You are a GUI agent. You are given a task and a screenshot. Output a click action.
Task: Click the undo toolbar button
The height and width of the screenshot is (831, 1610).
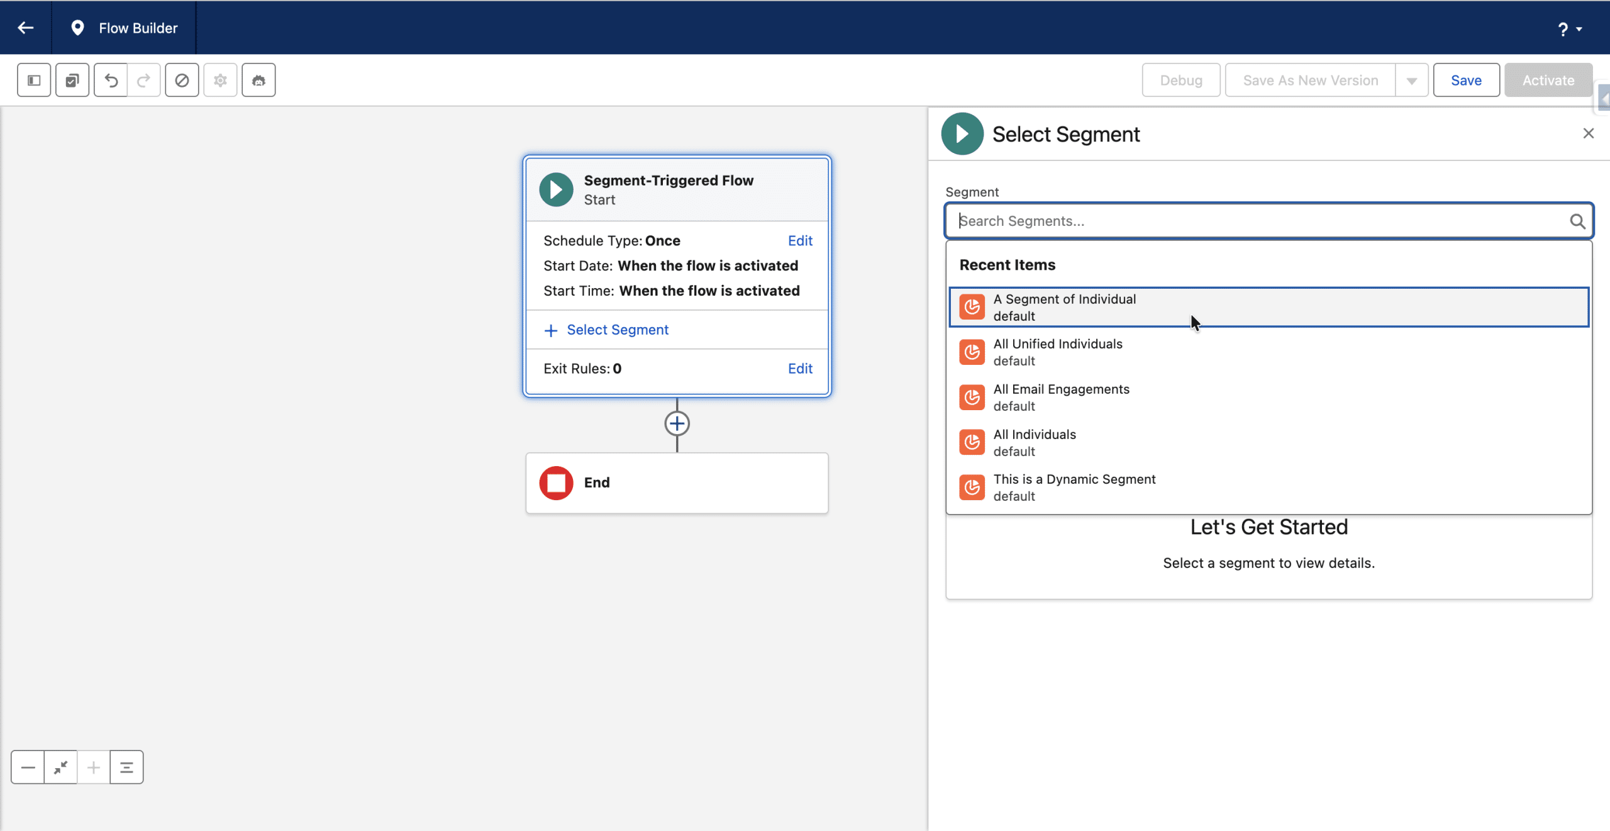pyautogui.click(x=111, y=80)
